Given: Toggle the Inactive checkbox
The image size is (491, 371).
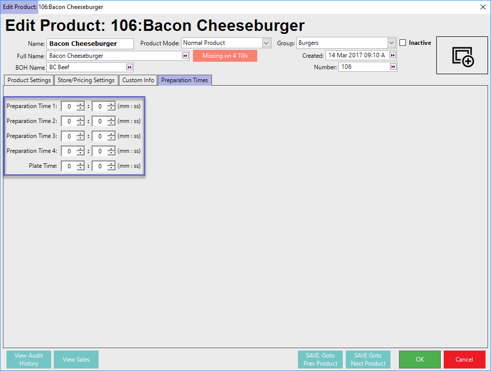Looking at the screenshot, I should point(403,43).
